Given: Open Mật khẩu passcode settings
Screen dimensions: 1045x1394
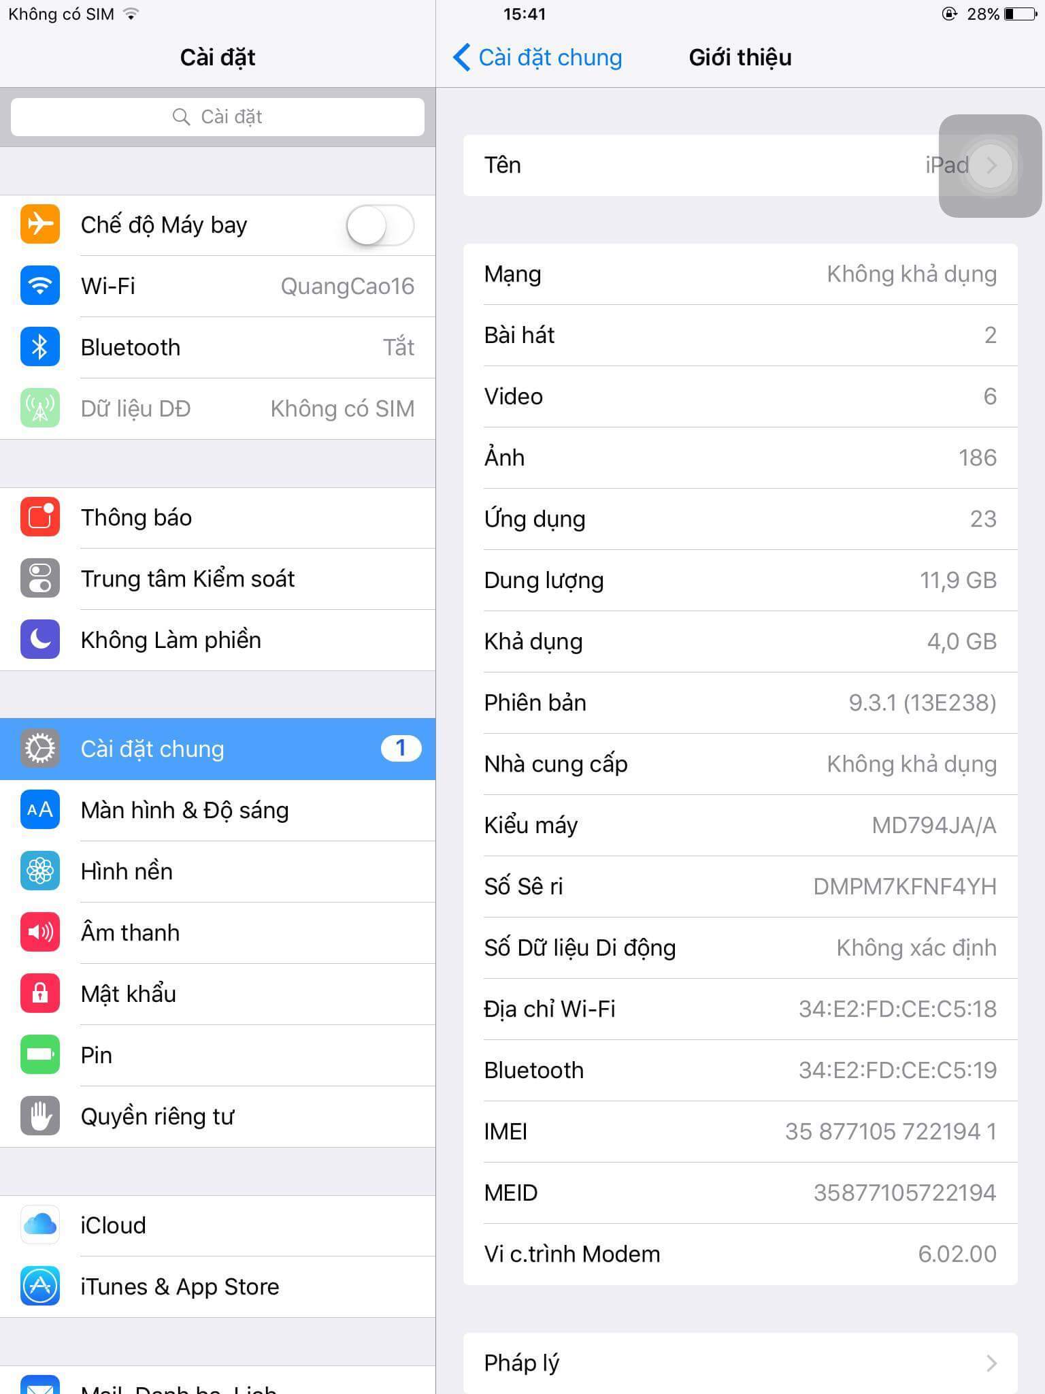Looking at the screenshot, I should (218, 994).
